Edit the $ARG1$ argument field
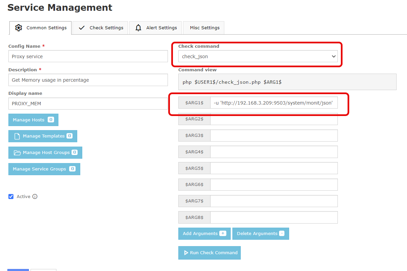Image resolution: width=407 pixels, height=271 pixels. 273,103
